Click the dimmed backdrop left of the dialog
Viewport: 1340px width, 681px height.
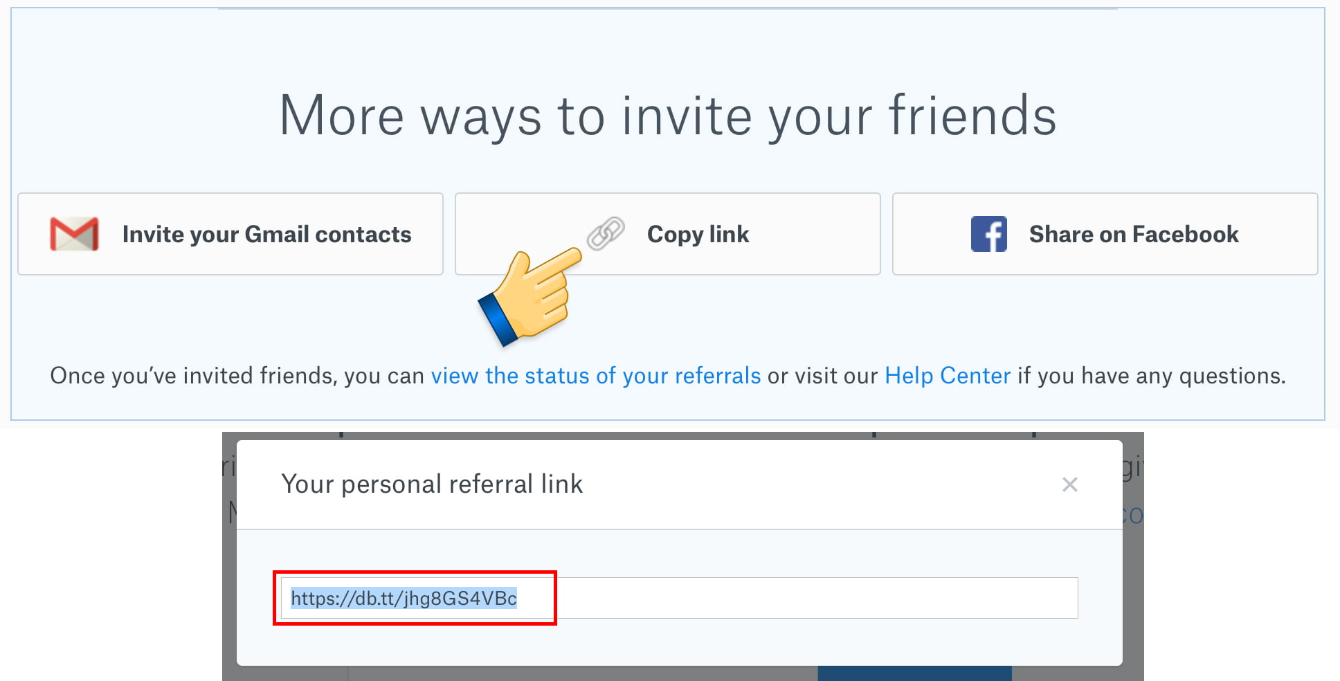pyautogui.click(x=229, y=588)
